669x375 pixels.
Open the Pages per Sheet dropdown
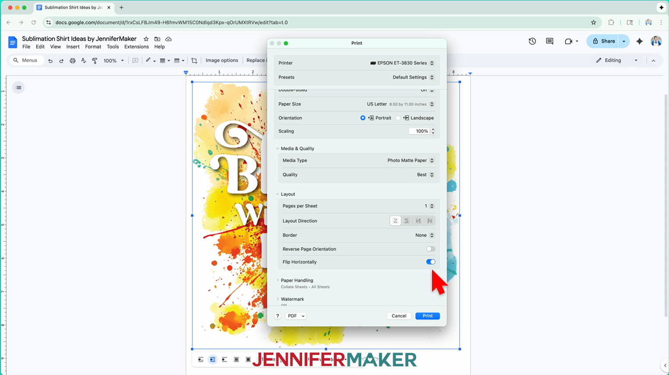tap(429, 206)
